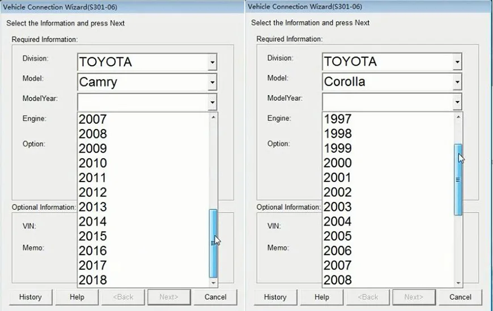Click the blue scrollbar thumb in the Camry list
The image size is (493, 311).
(x=213, y=244)
